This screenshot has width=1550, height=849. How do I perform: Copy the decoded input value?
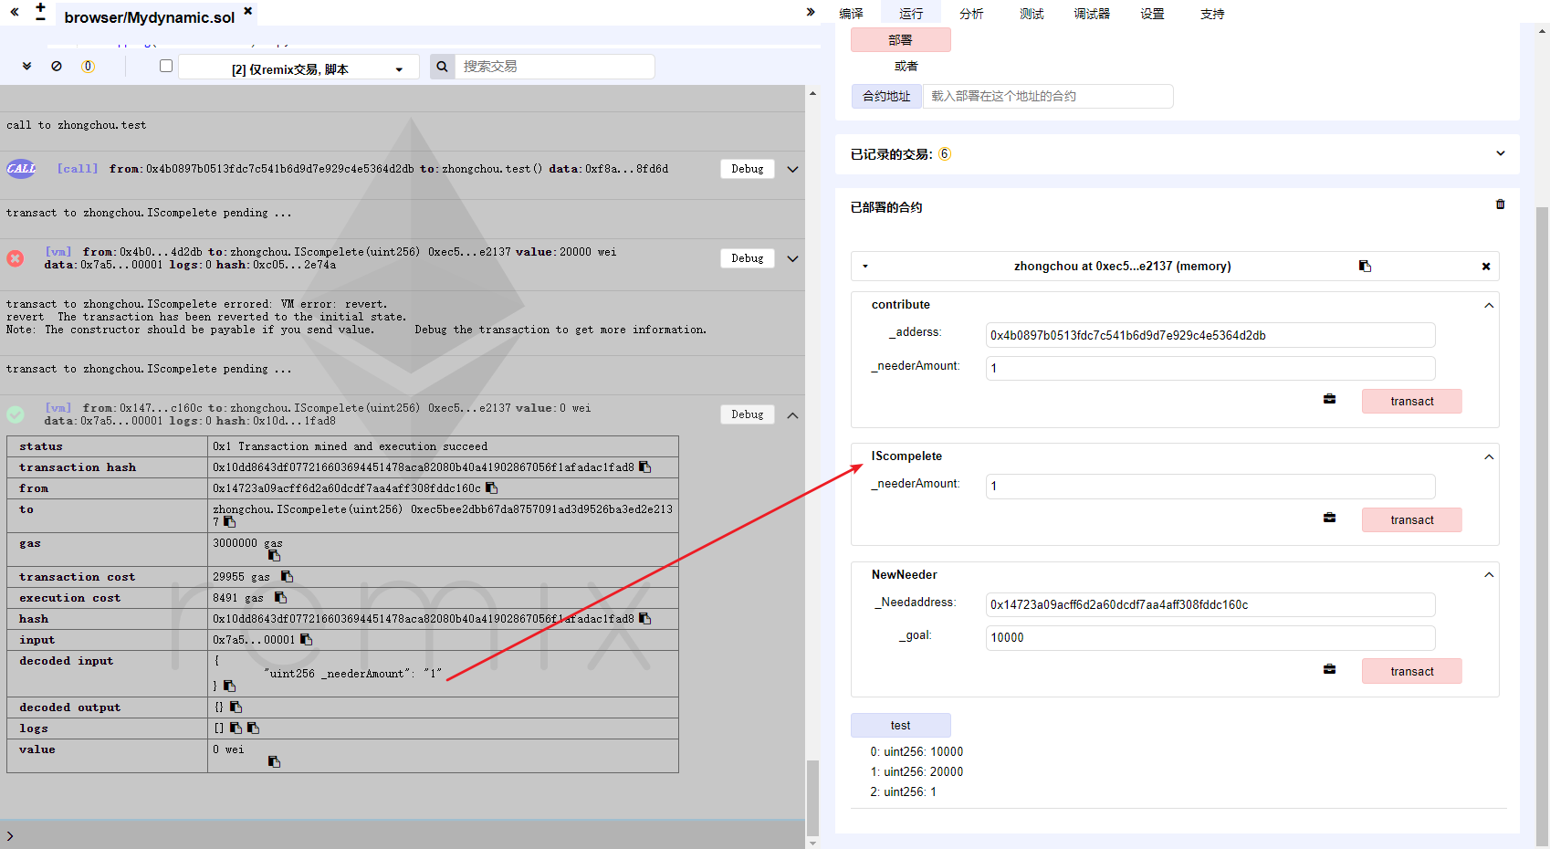[x=229, y=686]
